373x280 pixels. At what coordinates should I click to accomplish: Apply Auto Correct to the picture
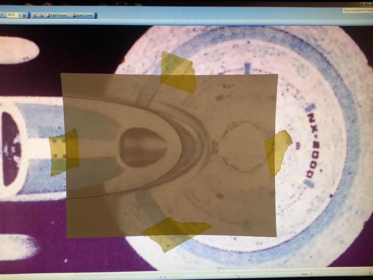pyautogui.click(x=83, y=15)
